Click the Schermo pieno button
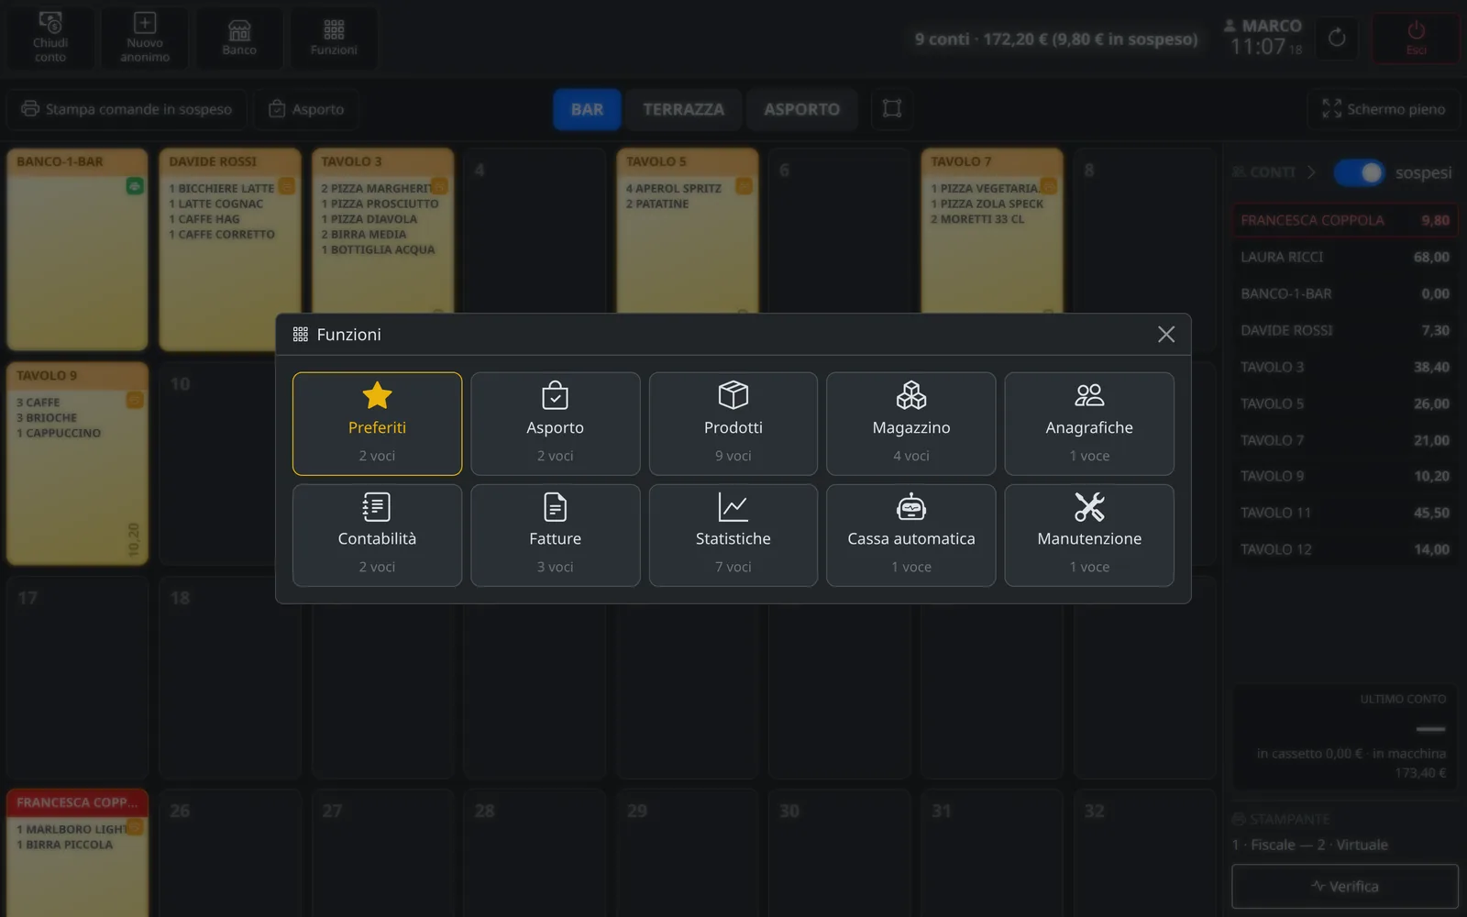Viewport: 1467px width, 917px height. [x=1383, y=109]
